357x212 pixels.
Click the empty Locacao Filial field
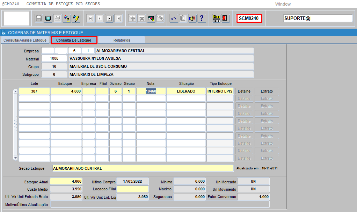click(x=132, y=189)
